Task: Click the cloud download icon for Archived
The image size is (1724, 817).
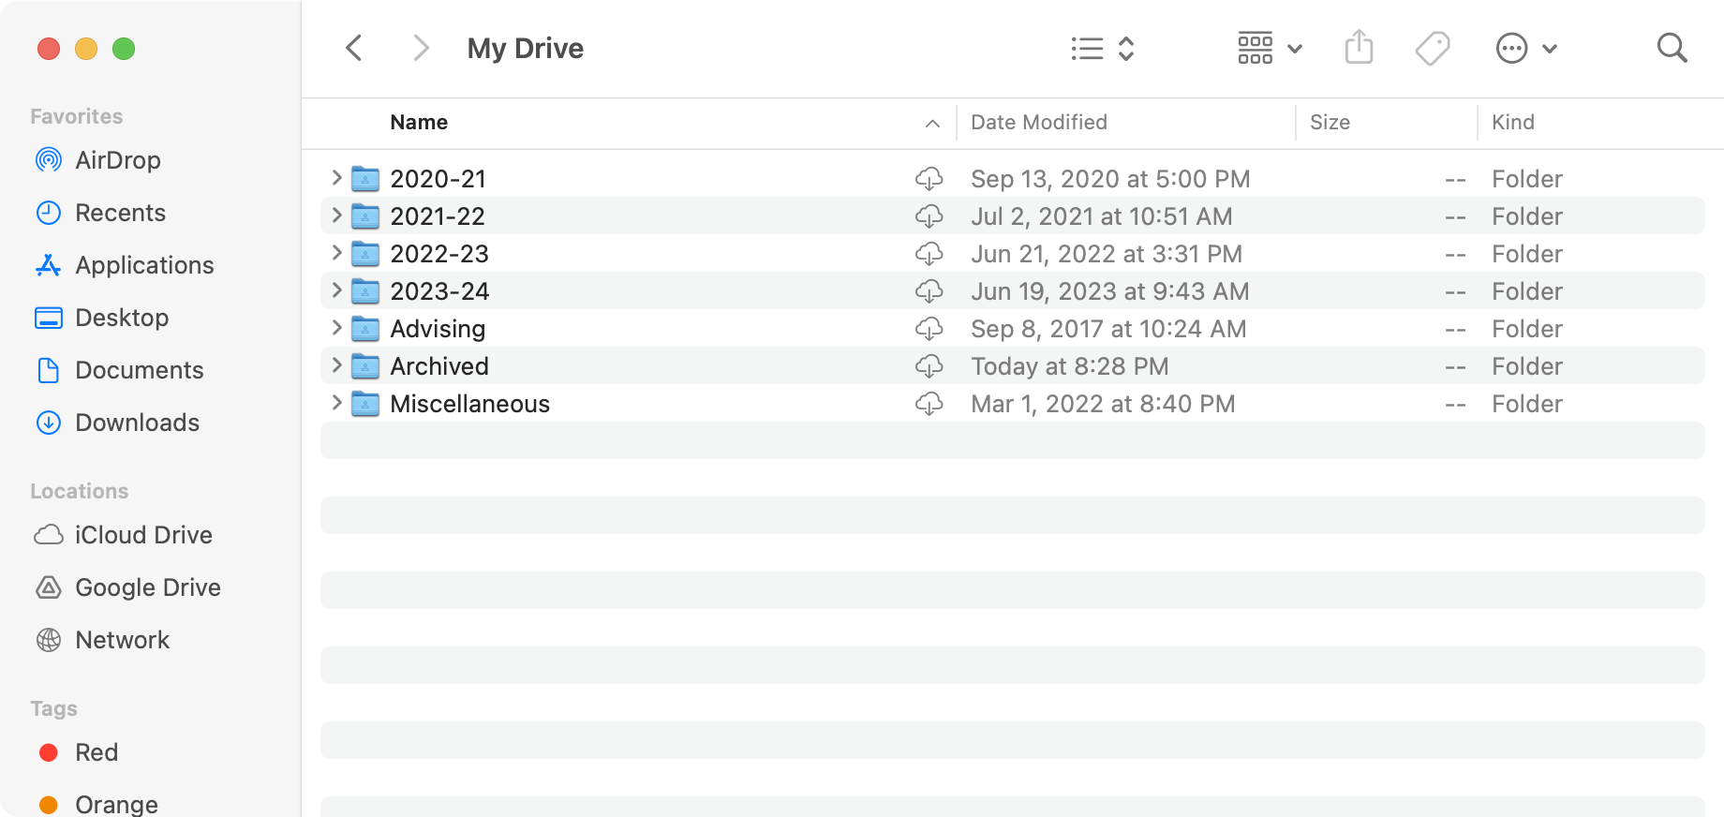Action: tap(929, 366)
